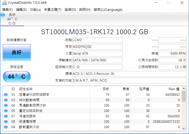Click the serial number field WDEPNQSE

97,47
